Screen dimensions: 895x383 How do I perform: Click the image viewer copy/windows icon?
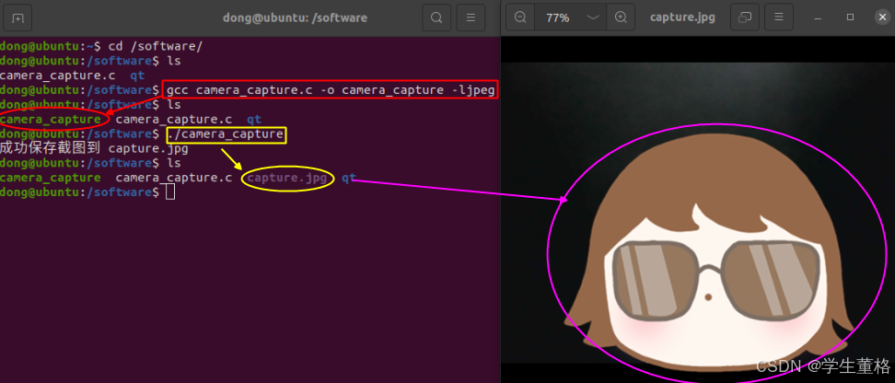pos(744,17)
